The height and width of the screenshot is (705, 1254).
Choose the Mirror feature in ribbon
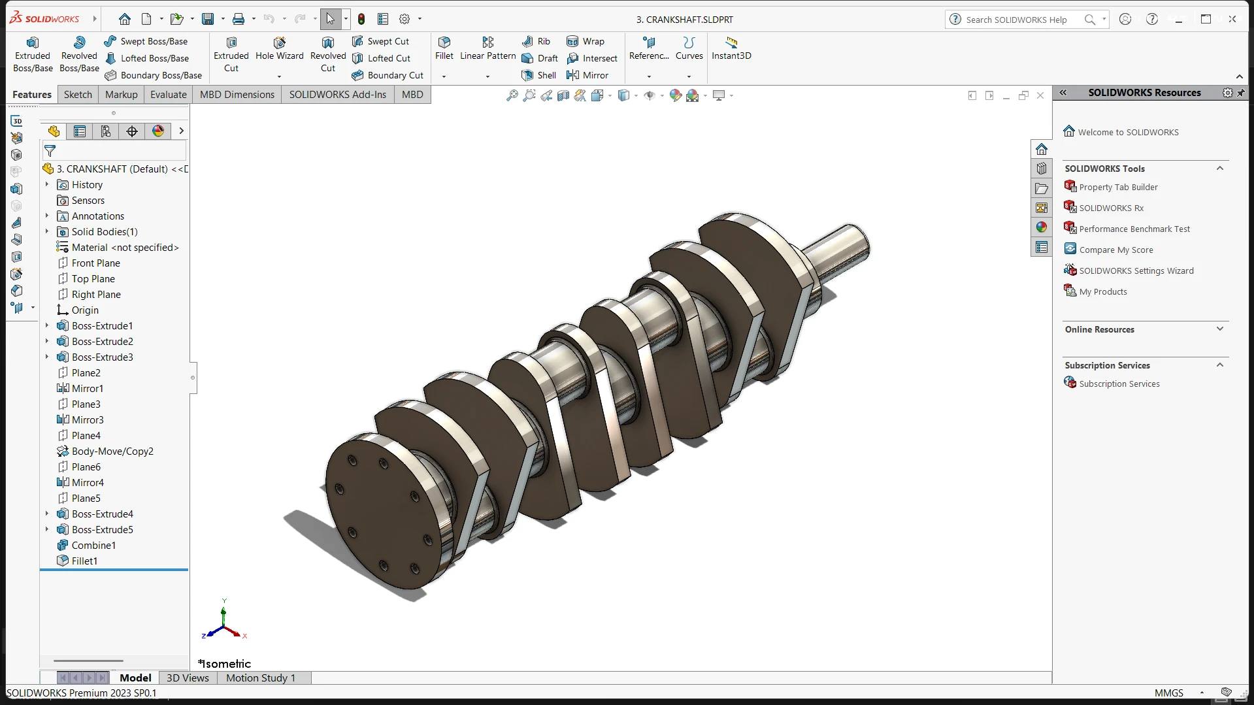point(587,75)
